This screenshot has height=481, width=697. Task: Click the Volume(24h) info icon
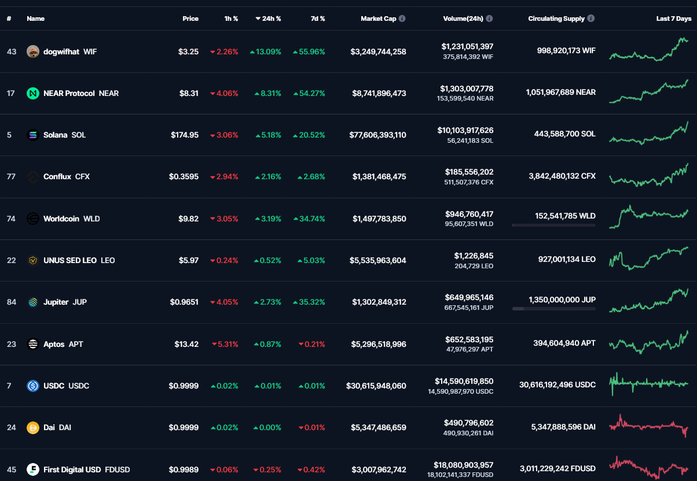[489, 18]
